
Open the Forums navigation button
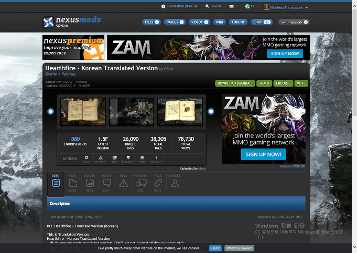(238, 22)
